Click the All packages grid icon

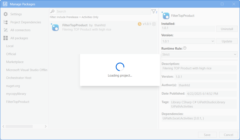coord(6,38)
